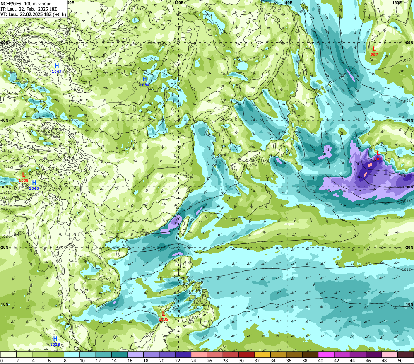Click the legend value 0
The image size is (414, 364).
point(2,361)
